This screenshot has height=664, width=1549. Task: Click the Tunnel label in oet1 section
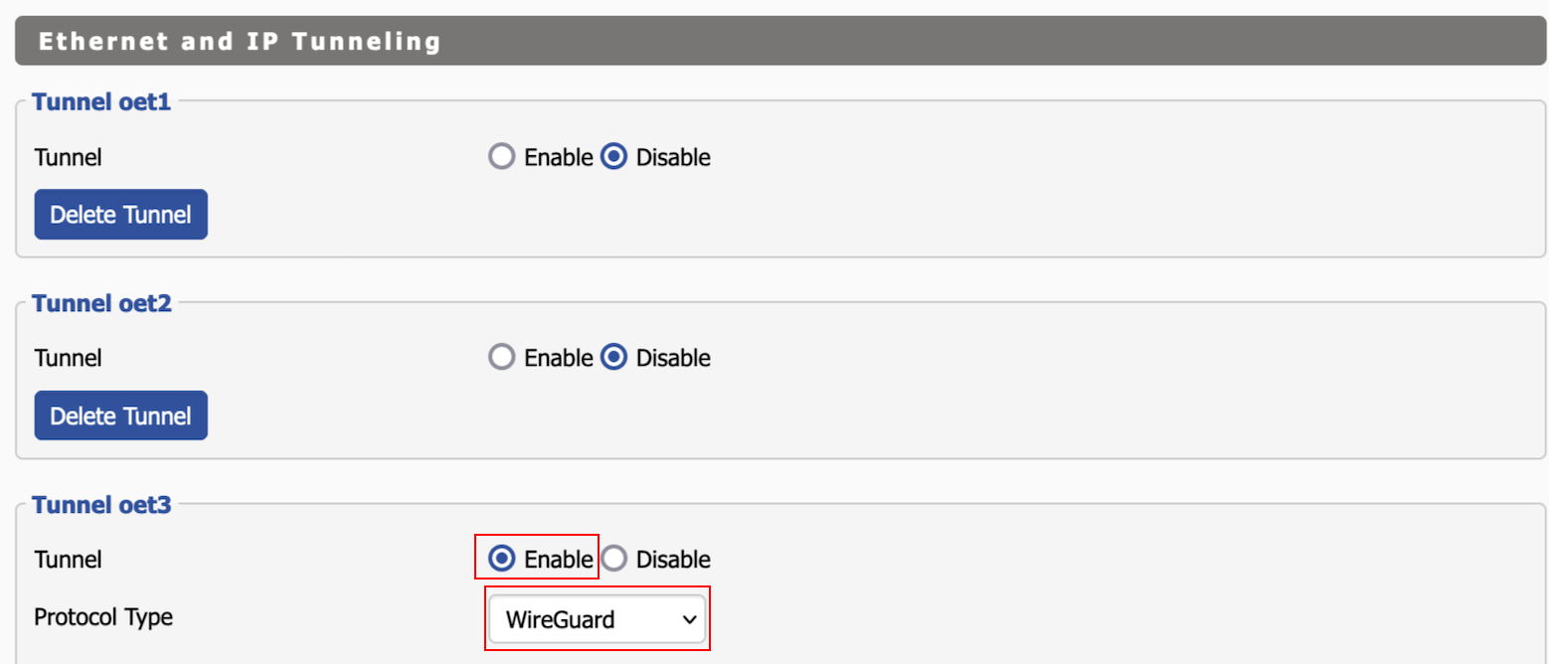pyautogui.click(x=68, y=157)
